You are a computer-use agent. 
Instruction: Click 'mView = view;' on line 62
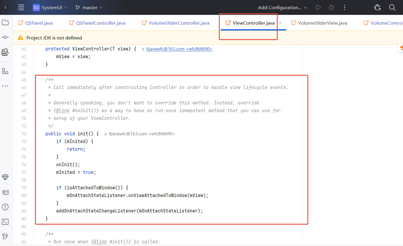[73, 56]
